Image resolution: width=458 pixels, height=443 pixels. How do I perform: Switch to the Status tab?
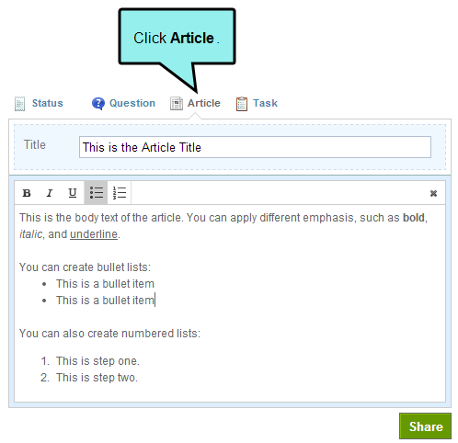coord(48,103)
